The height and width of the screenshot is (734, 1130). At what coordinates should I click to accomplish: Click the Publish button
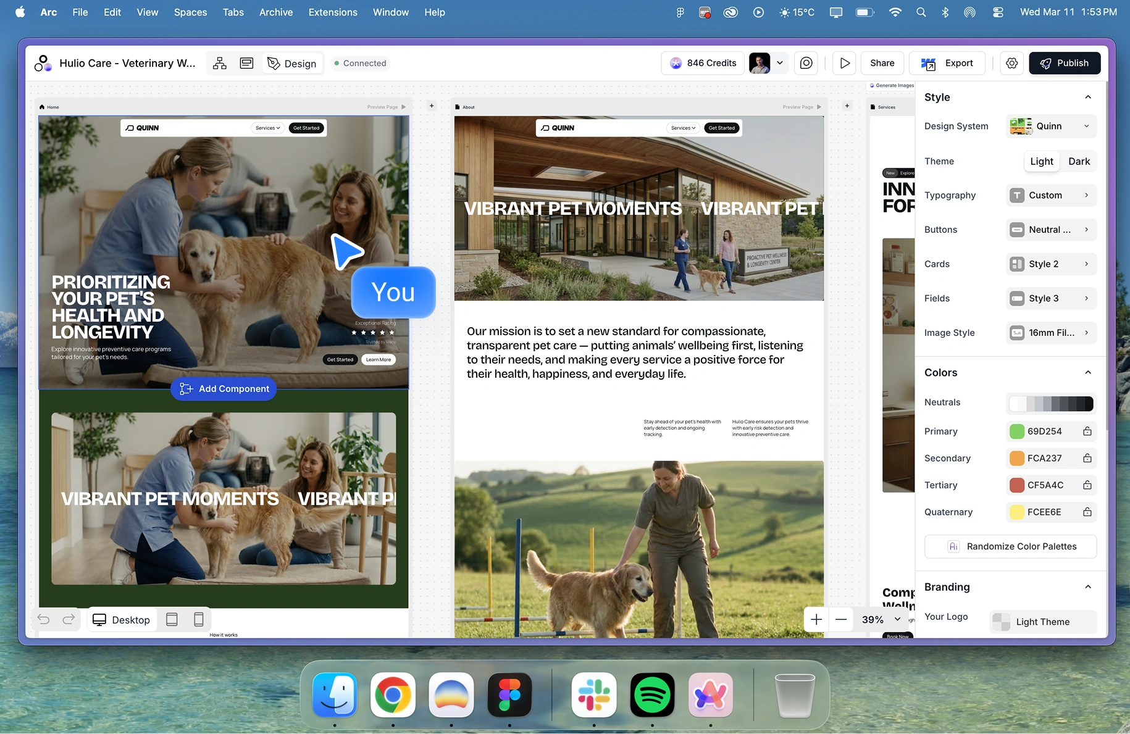1064,63
